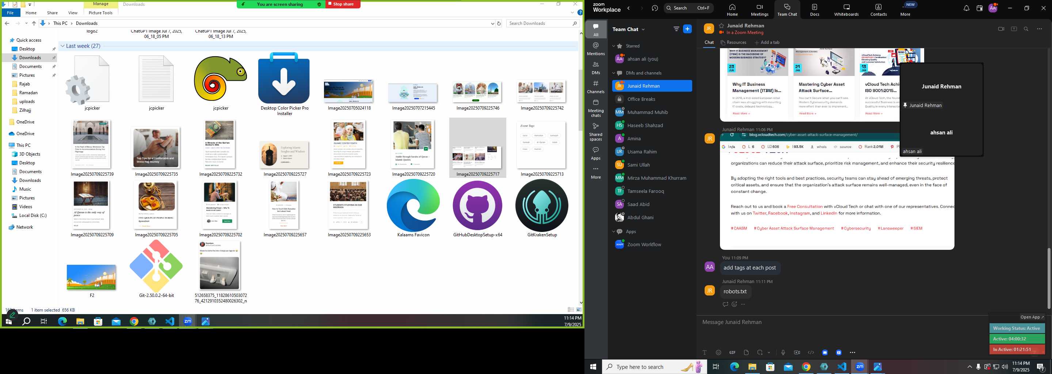This screenshot has height=374, width=1052.
Task: Open Meeting chats in Zoom sidebar
Action: click(x=596, y=108)
